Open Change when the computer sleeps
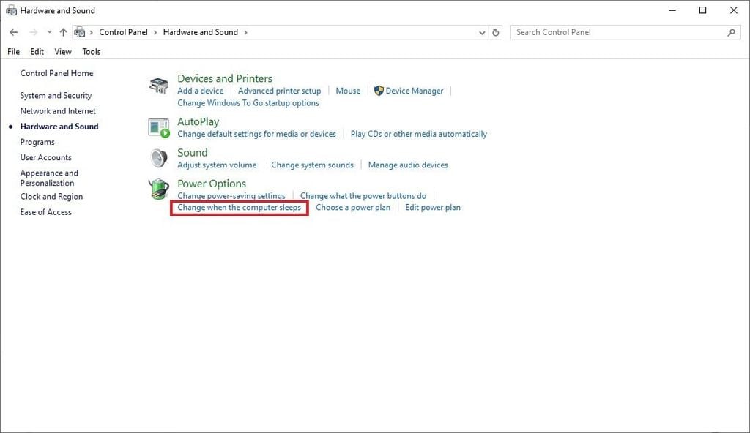750x433 pixels. click(239, 208)
